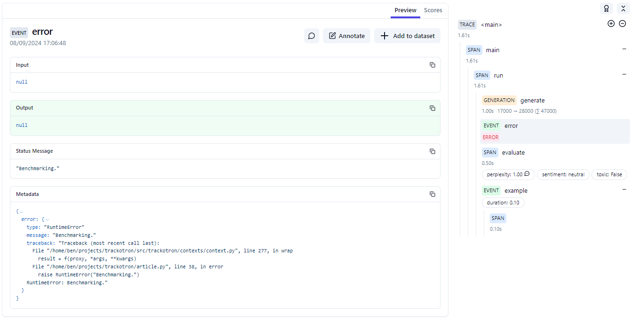Open the evaluate span in trace tree
Viewport: 637px width, 321px height.
tap(513, 152)
